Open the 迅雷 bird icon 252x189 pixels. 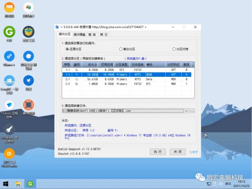[x=28, y=83]
